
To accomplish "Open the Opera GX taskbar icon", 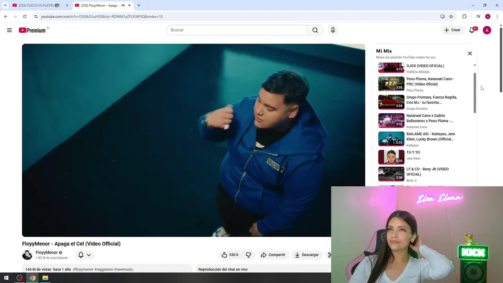I will click(20, 278).
